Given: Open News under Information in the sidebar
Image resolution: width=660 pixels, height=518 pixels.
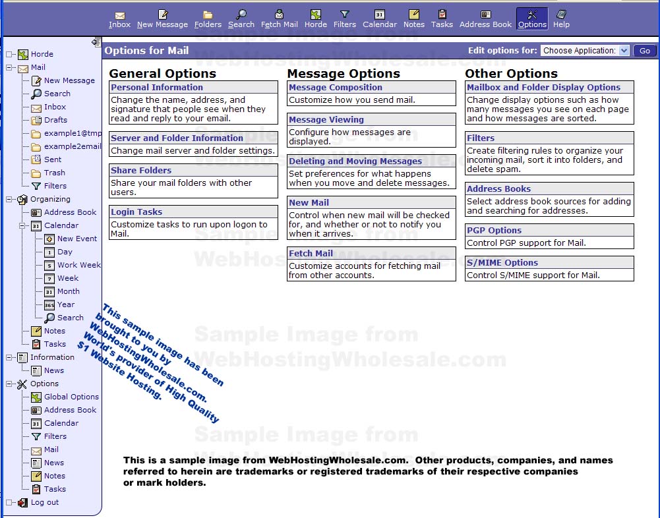Looking at the screenshot, I should pyautogui.click(x=54, y=370).
